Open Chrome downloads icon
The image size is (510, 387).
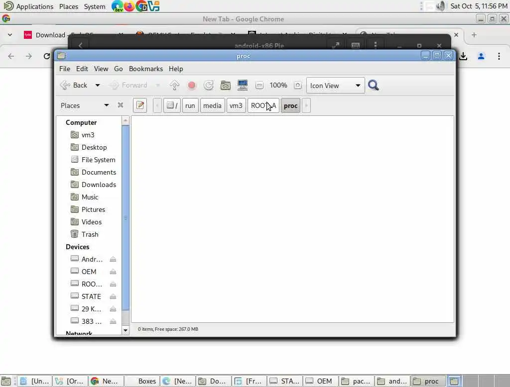[463, 56]
